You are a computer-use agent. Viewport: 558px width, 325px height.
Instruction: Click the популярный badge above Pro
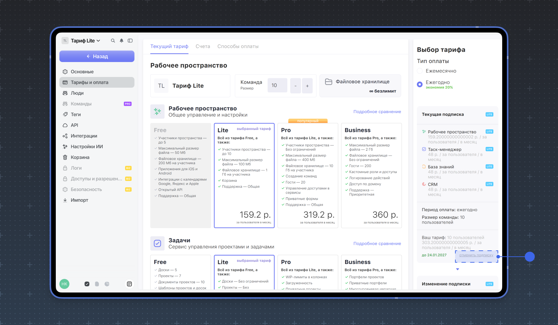(308, 121)
